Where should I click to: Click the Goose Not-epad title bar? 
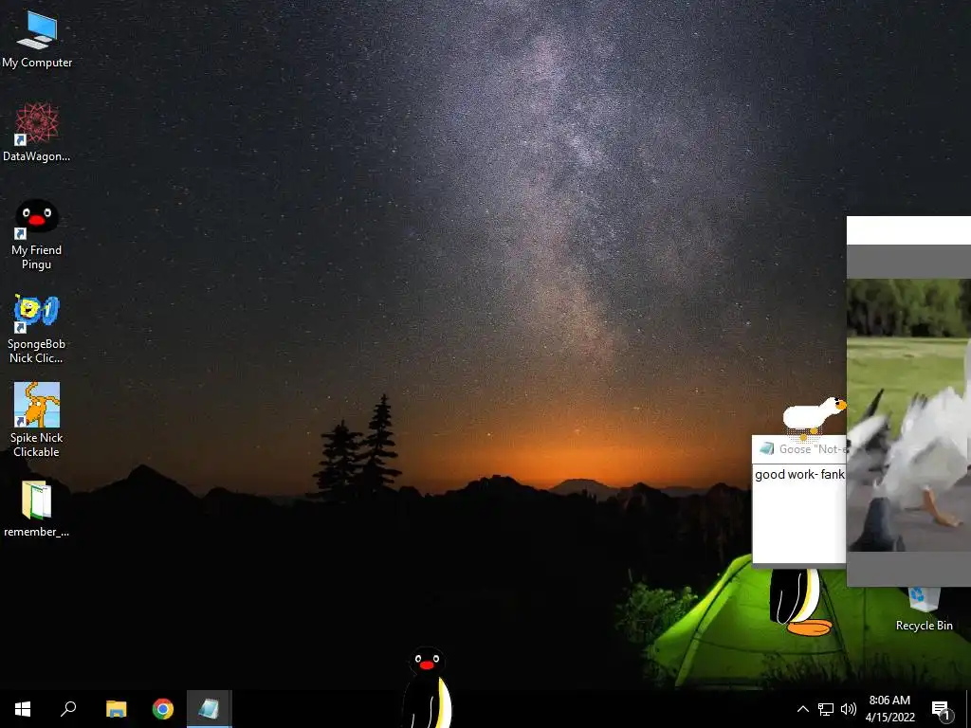point(799,448)
